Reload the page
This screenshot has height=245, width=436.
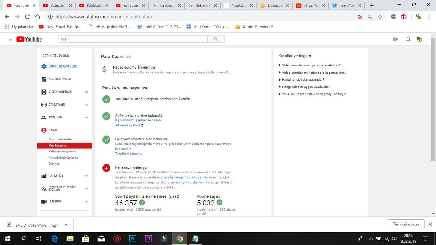click(x=27, y=17)
